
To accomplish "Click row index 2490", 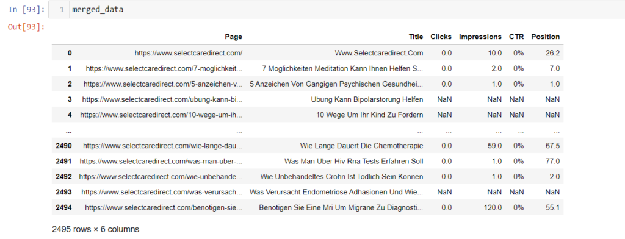I will tap(63, 146).
